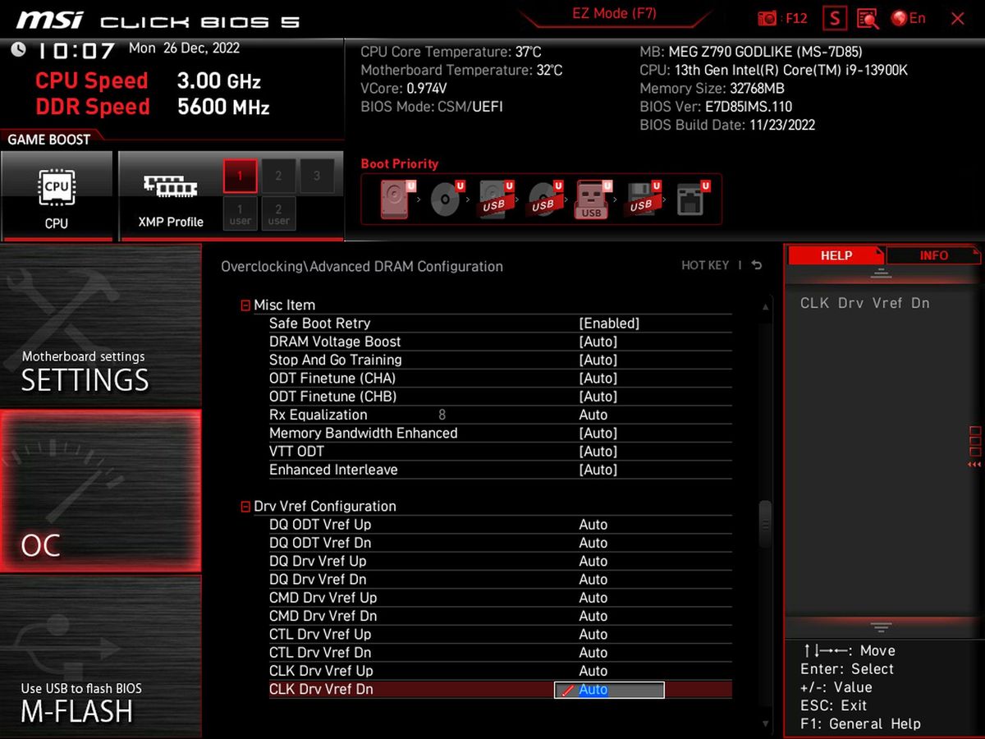Collapse the Drv Vref Configuration section
Viewport: 985px width, 739px height.
click(245, 507)
